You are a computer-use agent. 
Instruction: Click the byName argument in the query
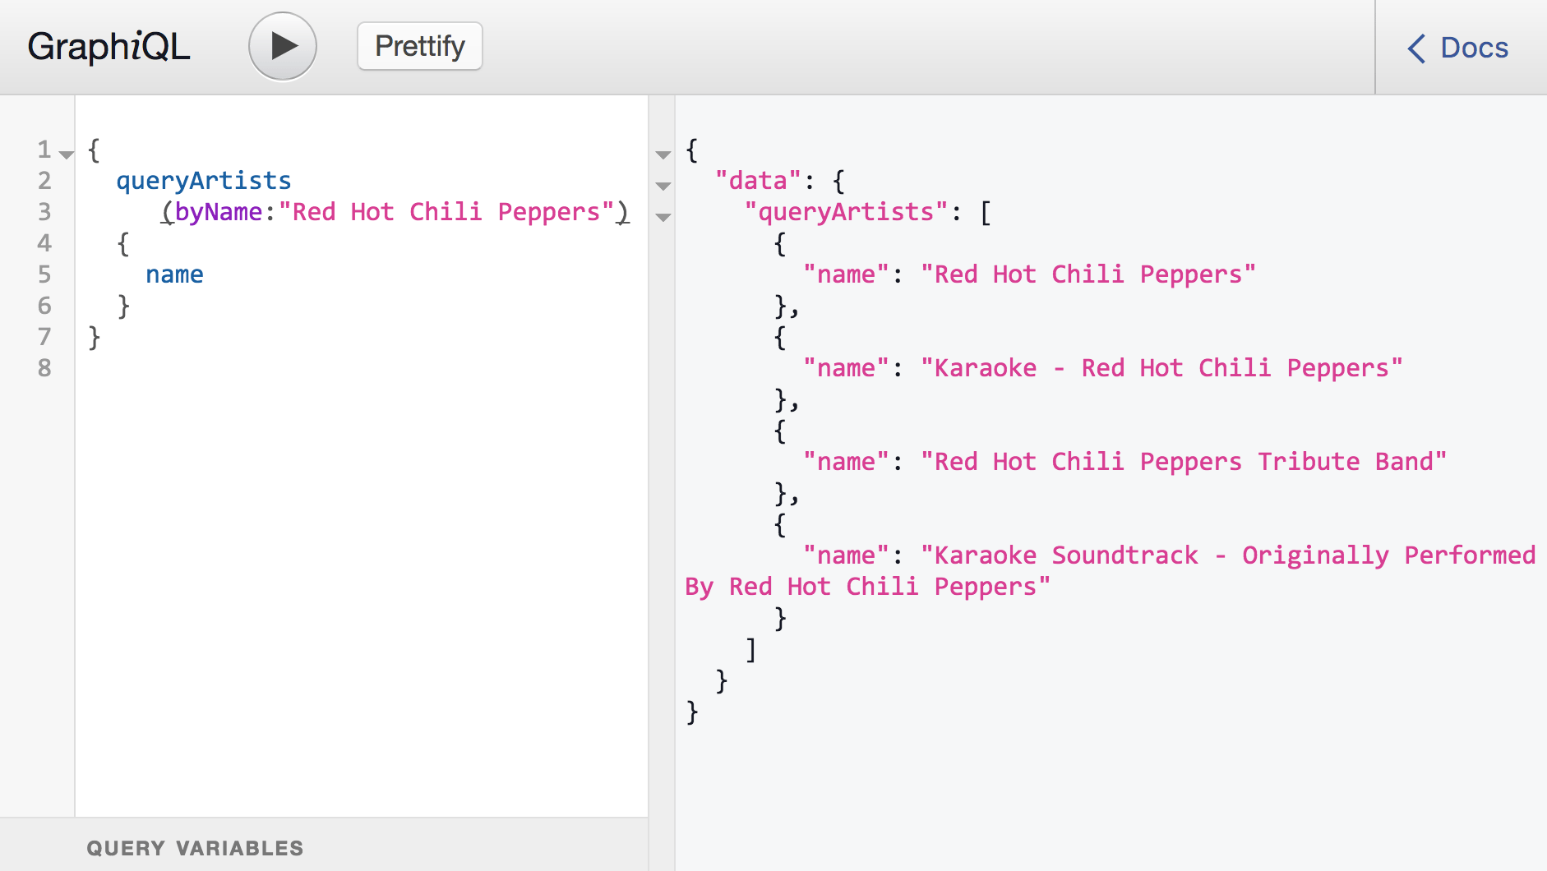pyautogui.click(x=218, y=212)
